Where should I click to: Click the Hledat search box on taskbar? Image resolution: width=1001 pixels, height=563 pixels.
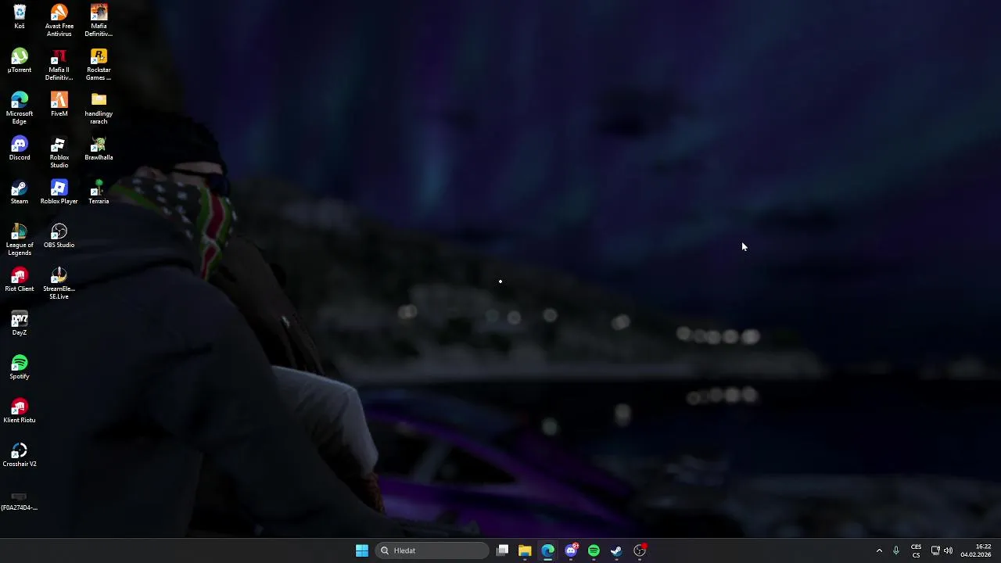(432, 550)
